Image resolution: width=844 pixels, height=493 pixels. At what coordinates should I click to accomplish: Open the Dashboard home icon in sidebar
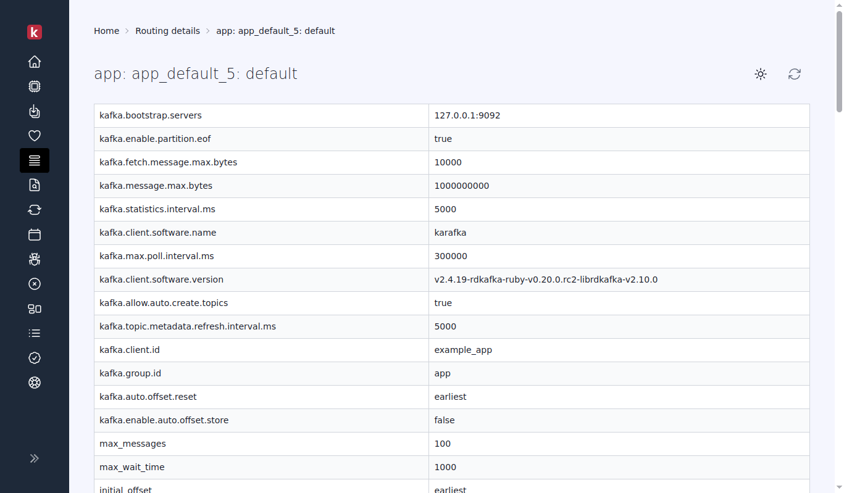(35, 62)
